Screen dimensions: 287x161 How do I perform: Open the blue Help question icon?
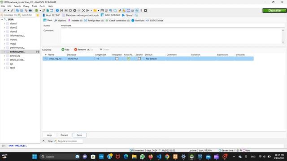57,11
